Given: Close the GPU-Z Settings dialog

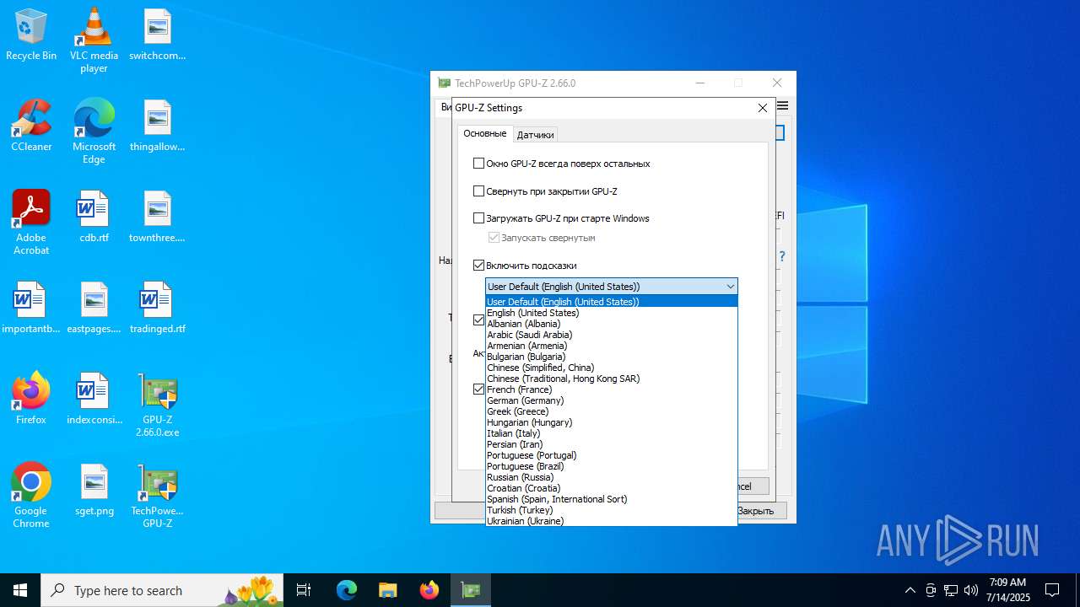Looking at the screenshot, I should coord(762,108).
